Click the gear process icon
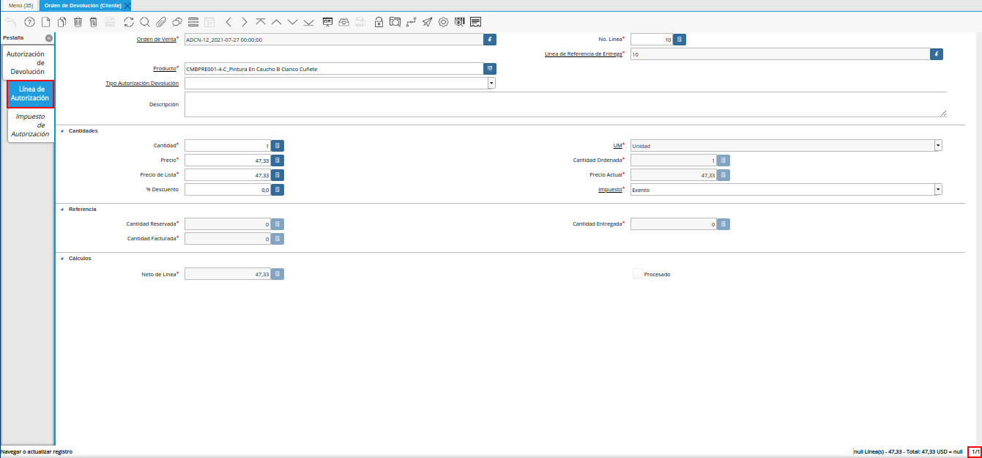 coord(443,22)
